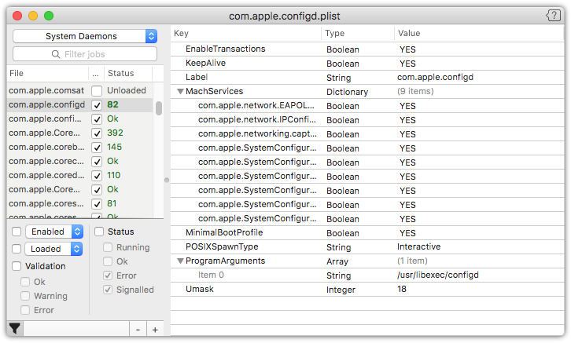
Task: Collapse the MachServices dictionary
Action: (x=180, y=92)
